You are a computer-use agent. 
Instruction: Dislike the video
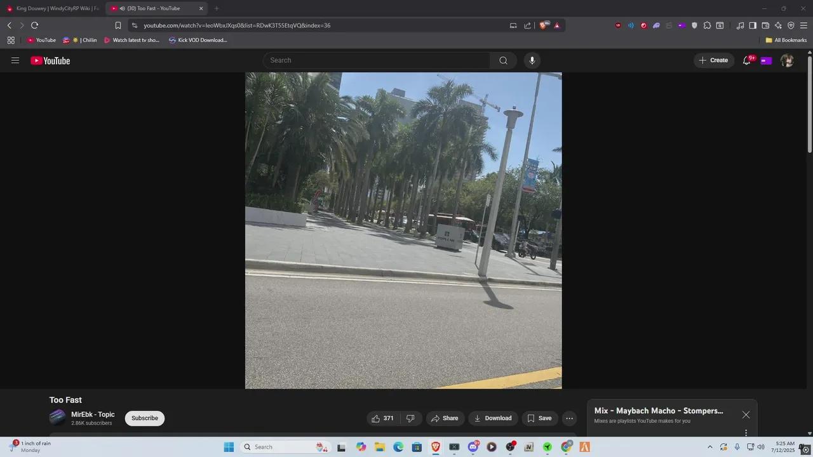pos(410,418)
